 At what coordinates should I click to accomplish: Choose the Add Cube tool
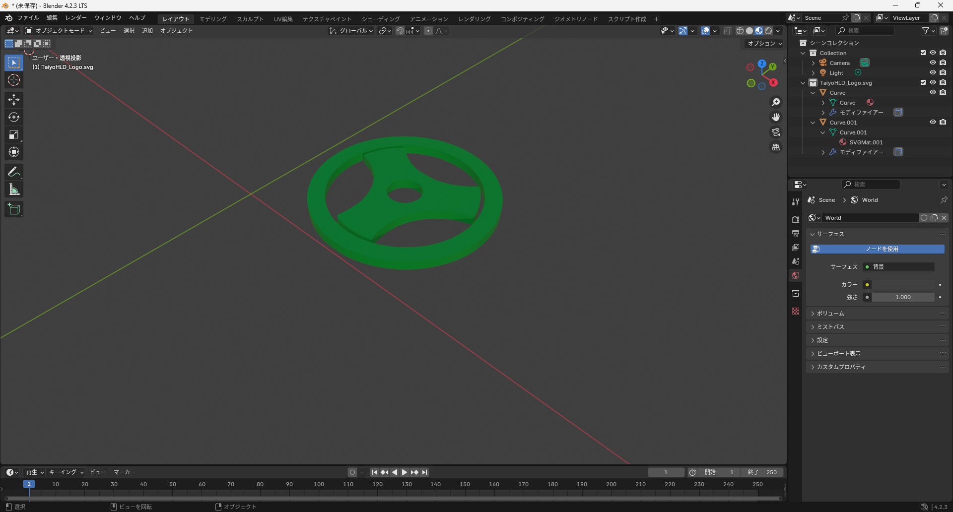point(14,209)
